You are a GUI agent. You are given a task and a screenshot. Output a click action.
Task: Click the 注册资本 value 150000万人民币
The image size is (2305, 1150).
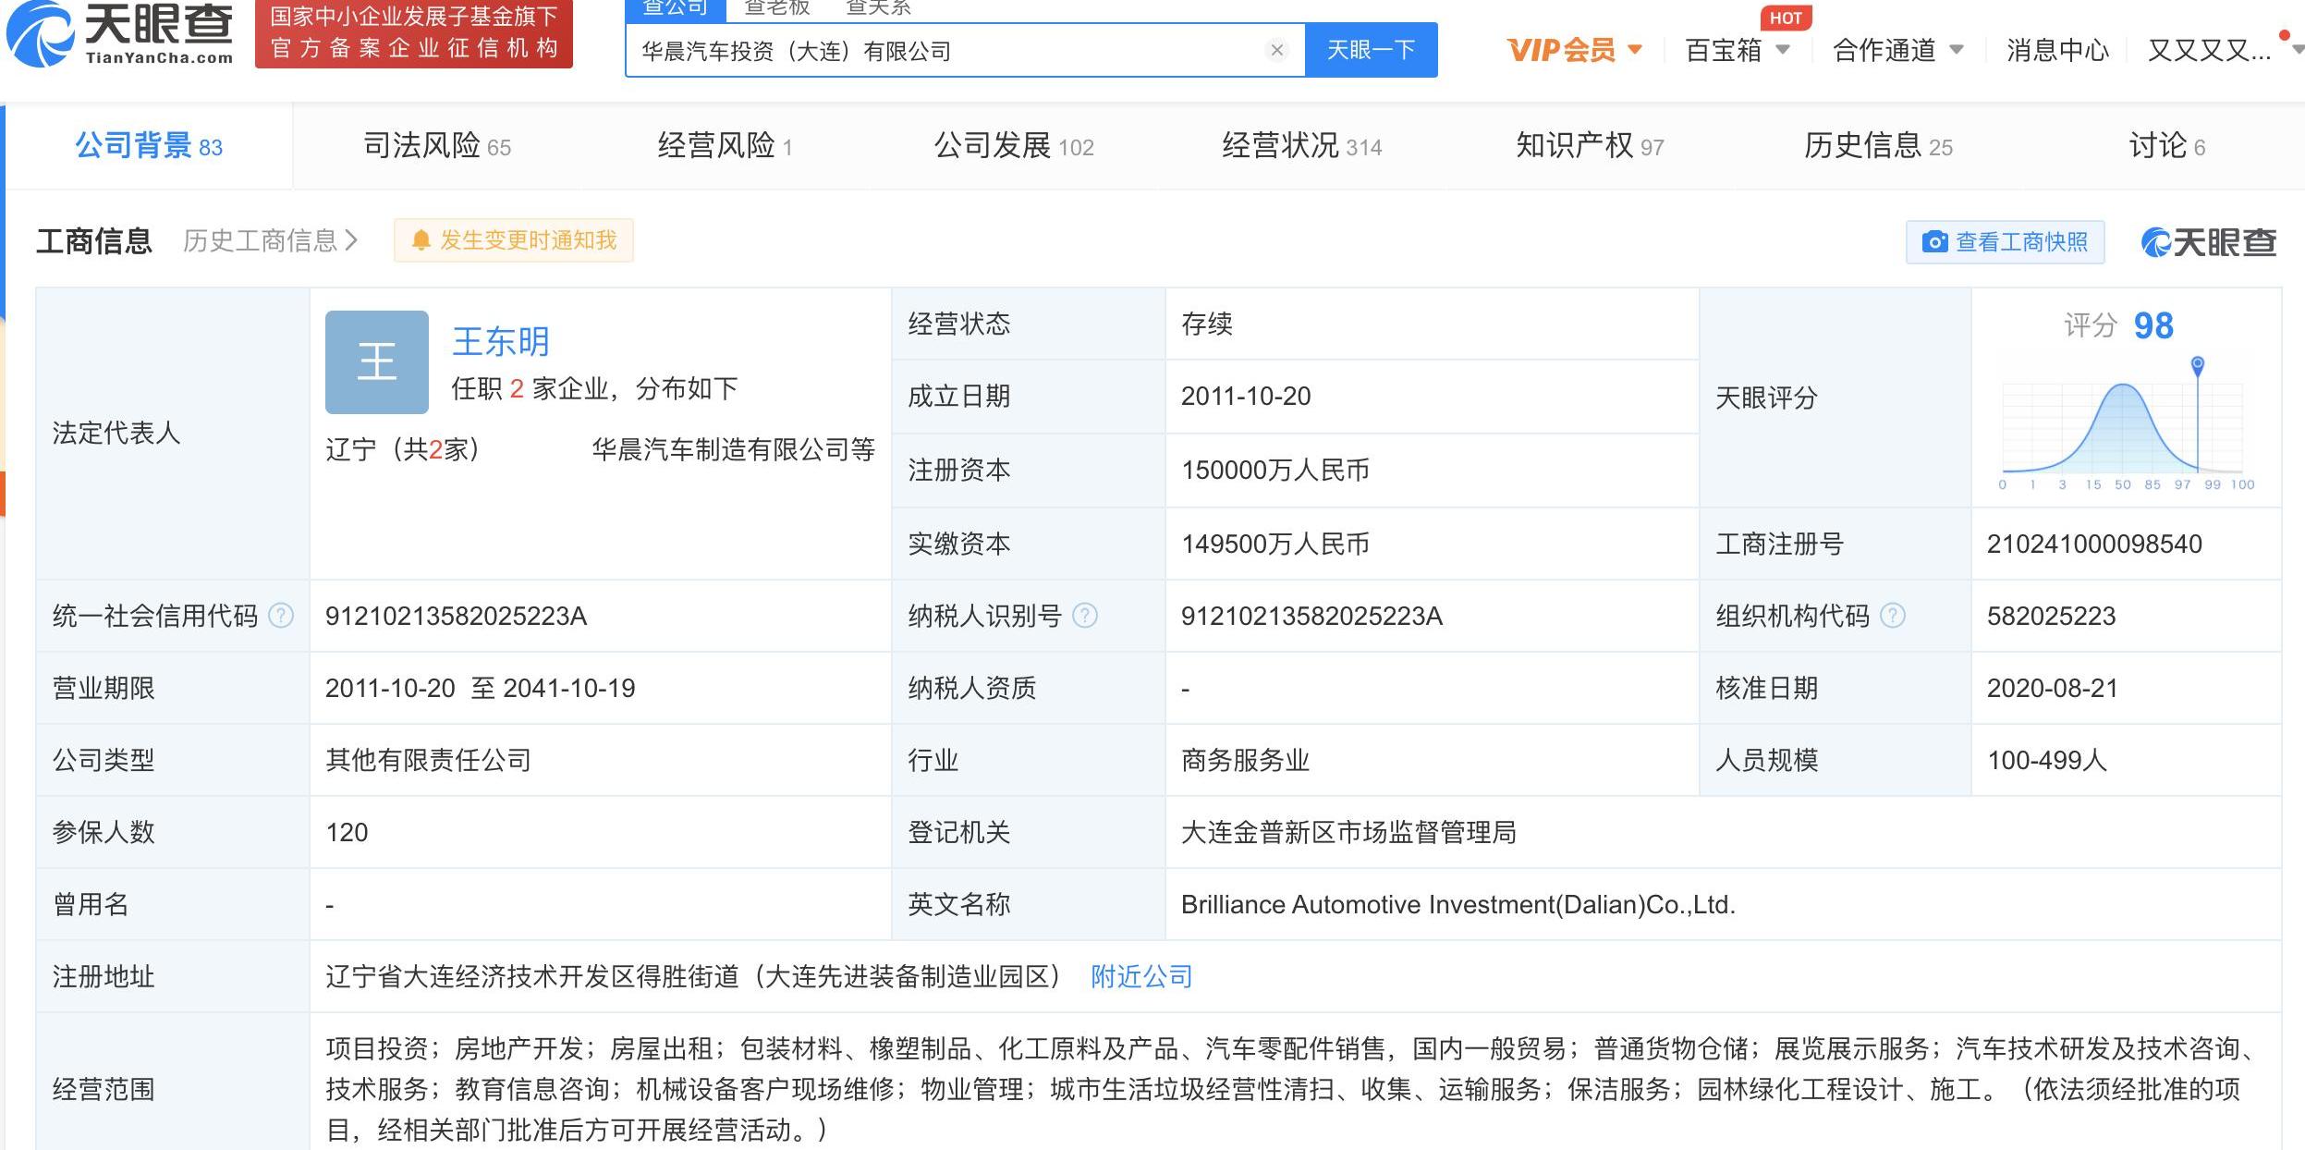(x=1275, y=470)
